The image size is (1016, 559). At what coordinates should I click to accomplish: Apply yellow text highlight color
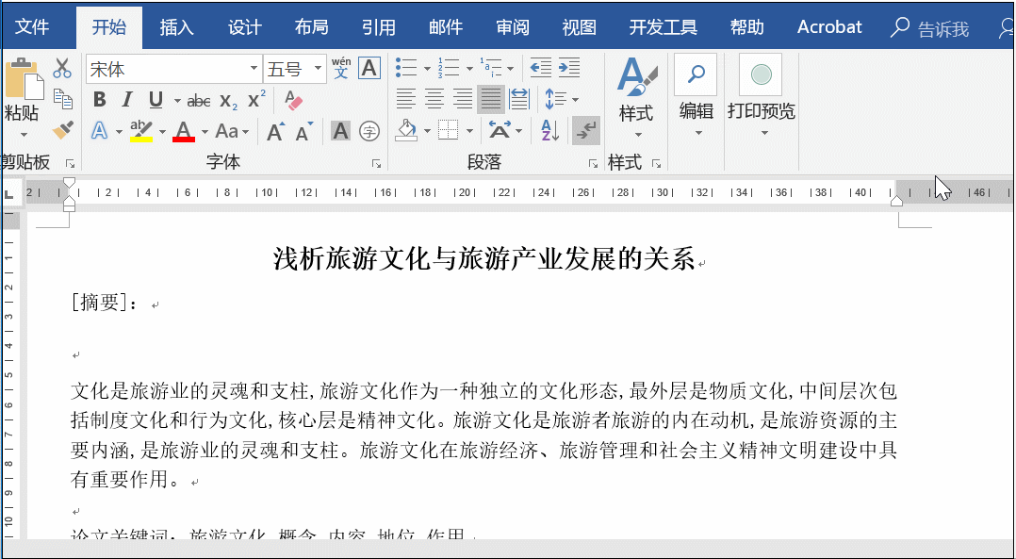click(x=140, y=131)
